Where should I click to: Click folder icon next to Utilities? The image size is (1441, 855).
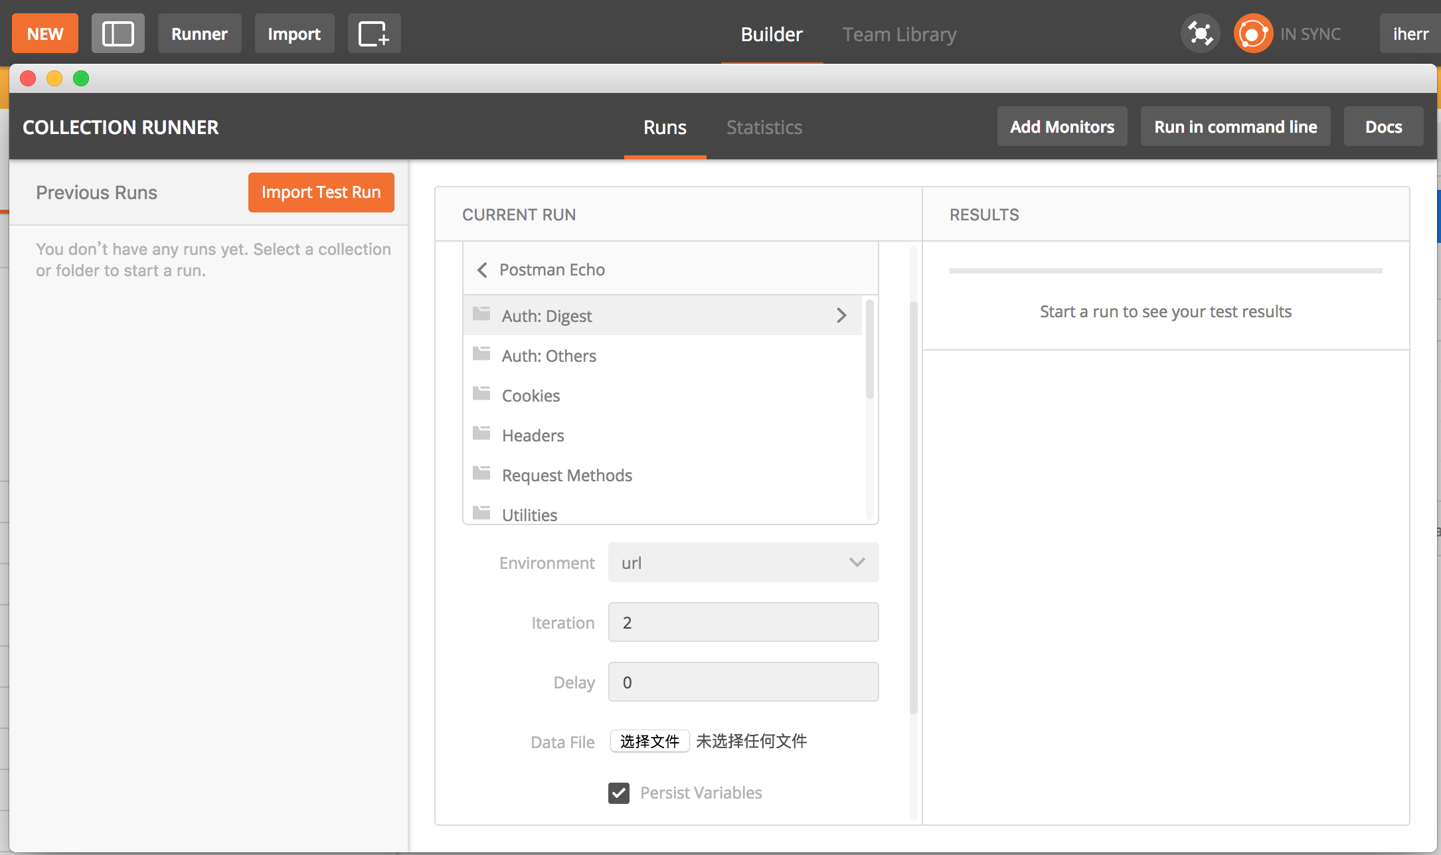[x=481, y=513]
